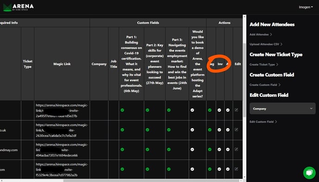Viewport: 319px width, 182px height.
Task: Click the Part 3 green check in f5329e4c row
Action: tap(169, 169)
